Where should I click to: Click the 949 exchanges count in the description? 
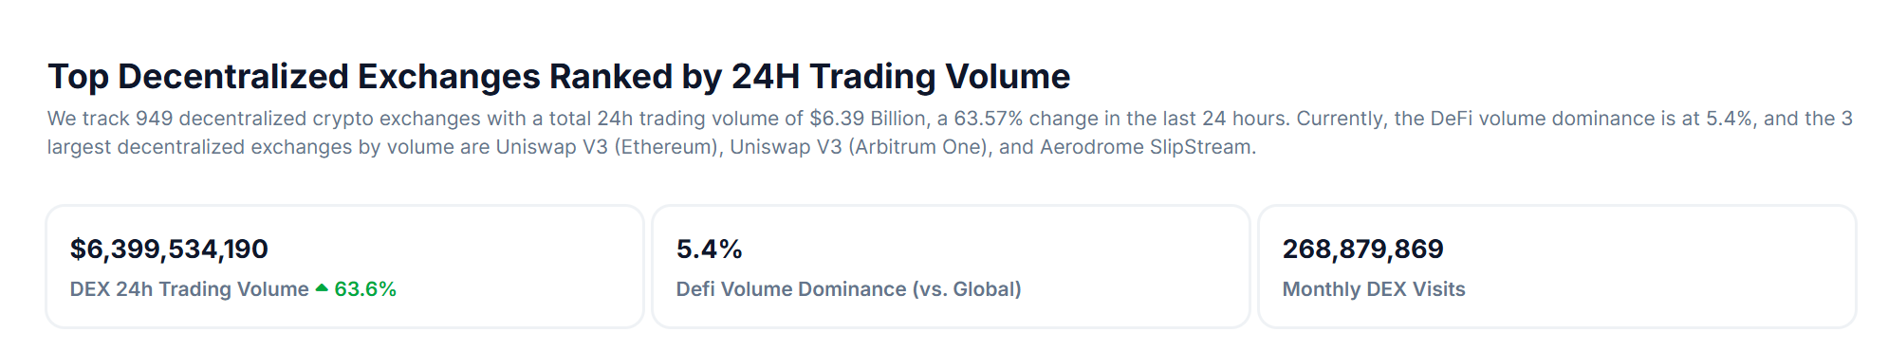154,119
